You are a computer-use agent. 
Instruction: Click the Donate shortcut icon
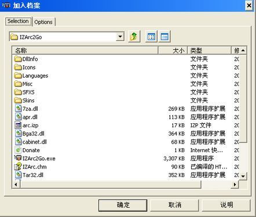[18, 150]
